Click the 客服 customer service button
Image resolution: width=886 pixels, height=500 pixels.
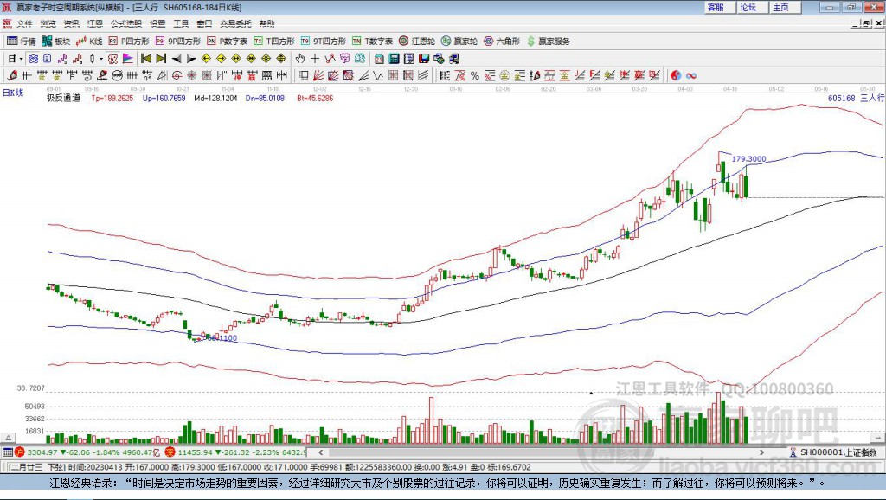pyautogui.click(x=716, y=7)
